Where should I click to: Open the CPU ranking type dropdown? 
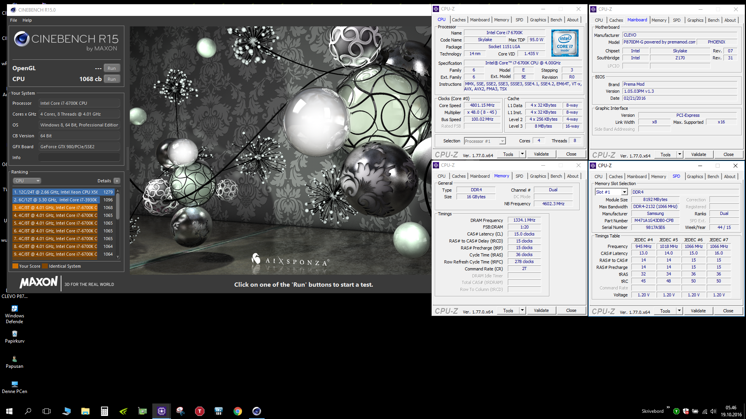27,181
